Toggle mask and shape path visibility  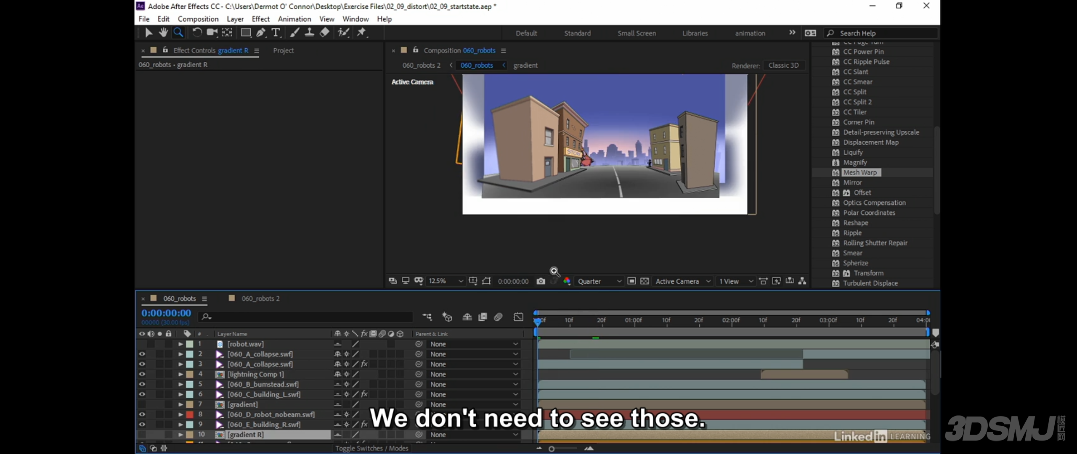[x=486, y=281]
